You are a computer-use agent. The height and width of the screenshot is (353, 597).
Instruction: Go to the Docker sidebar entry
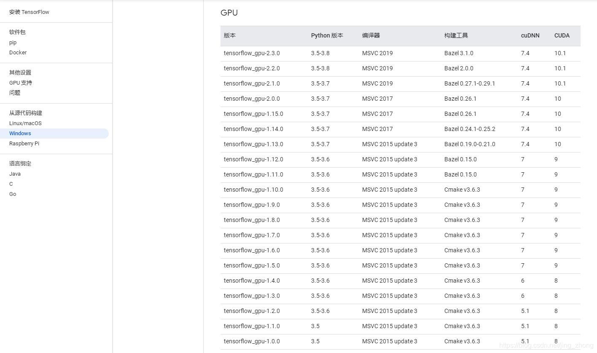point(18,53)
